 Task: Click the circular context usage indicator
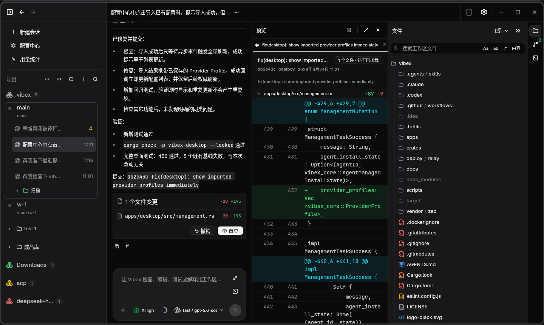tap(164, 310)
